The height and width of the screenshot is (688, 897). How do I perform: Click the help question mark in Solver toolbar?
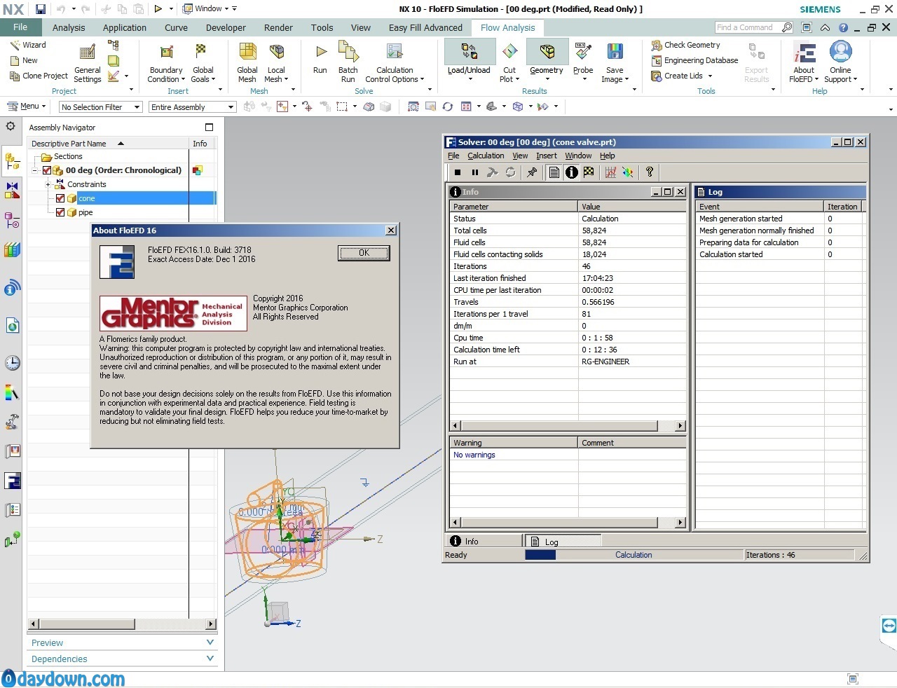click(650, 172)
